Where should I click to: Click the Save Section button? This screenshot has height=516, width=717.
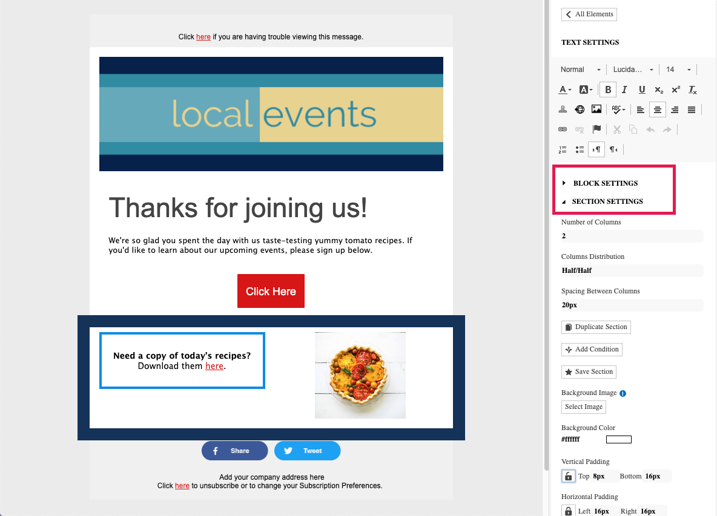tap(589, 371)
